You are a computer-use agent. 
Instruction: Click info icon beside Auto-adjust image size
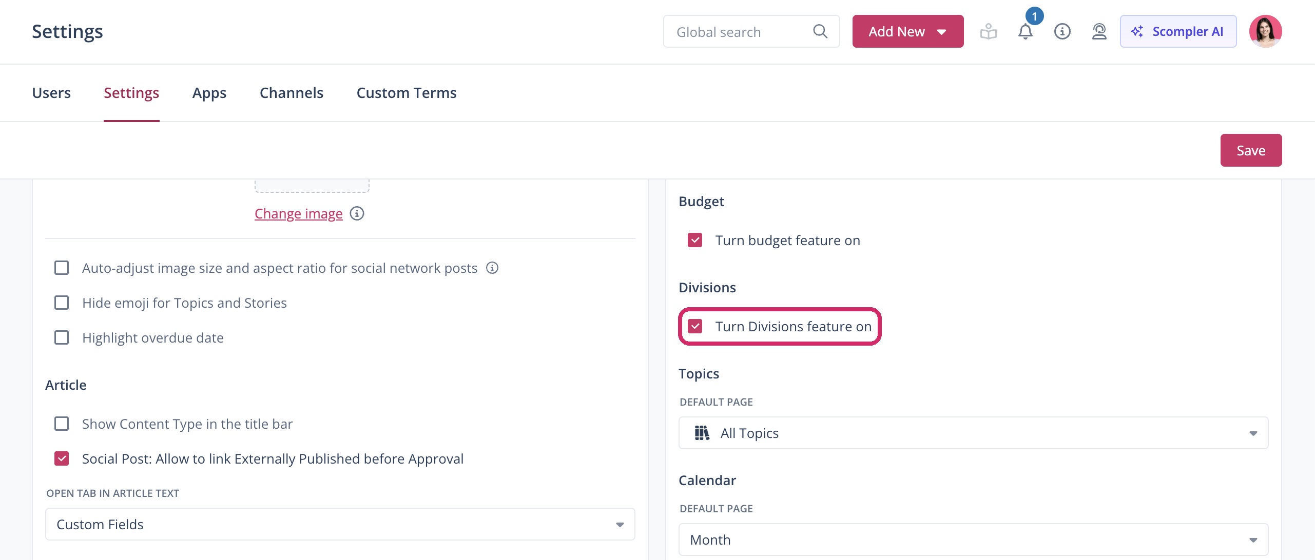click(x=492, y=268)
